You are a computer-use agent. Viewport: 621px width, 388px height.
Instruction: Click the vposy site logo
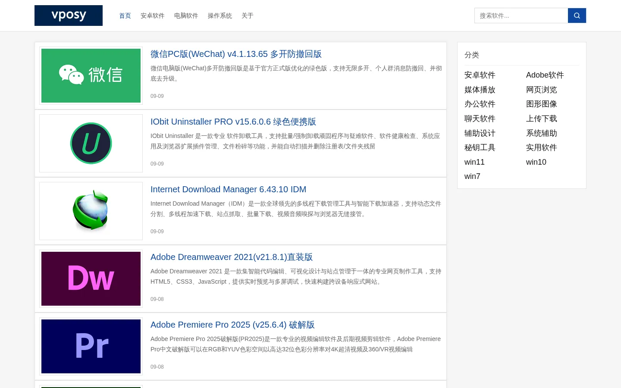pyautogui.click(x=69, y=16)
